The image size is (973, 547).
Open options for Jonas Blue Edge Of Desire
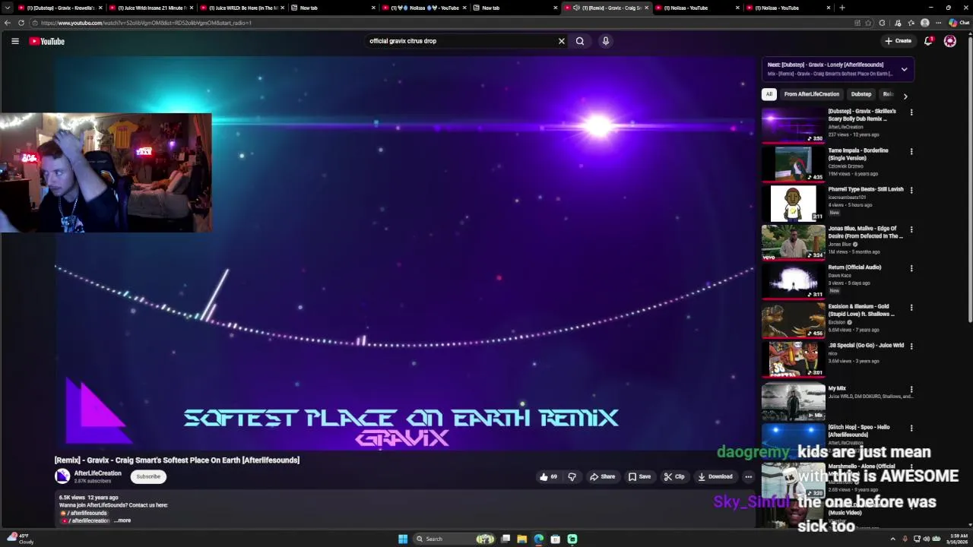coord(911,229)
